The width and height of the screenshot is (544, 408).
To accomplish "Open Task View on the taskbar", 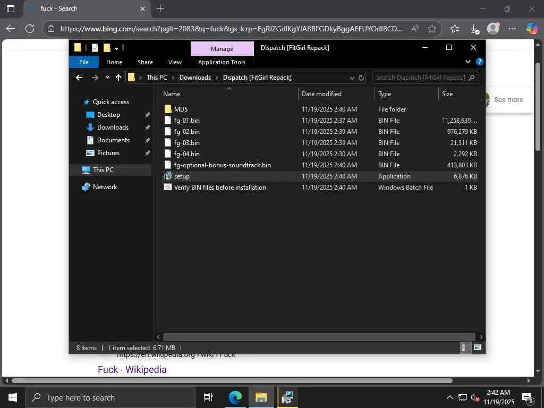I will click(208, 397).
